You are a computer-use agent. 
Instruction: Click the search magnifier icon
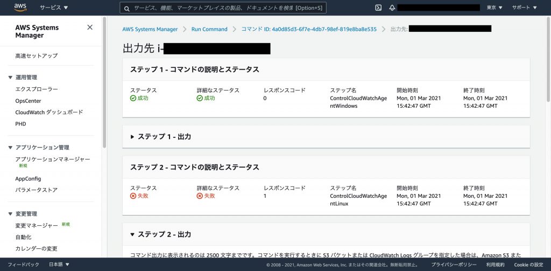click(x=127, y=8)
